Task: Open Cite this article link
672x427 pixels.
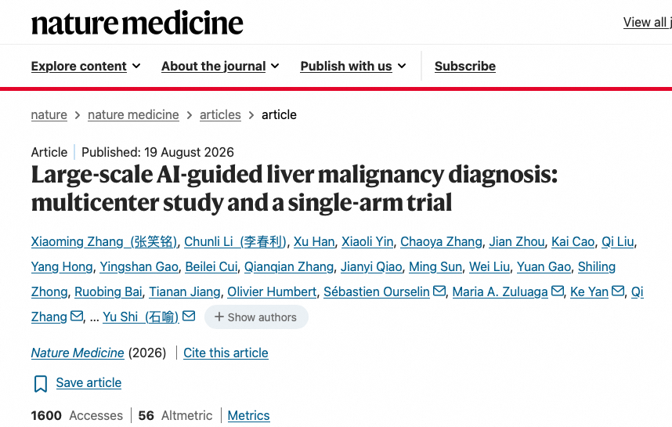Action: pos(226,353)
